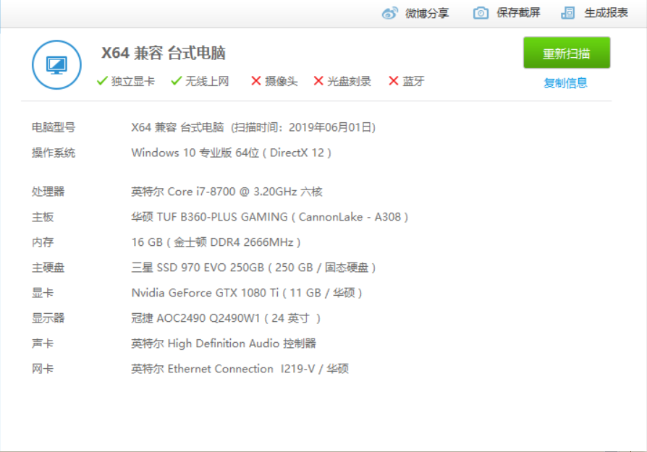Click the 光盘刻录 feature label

(349, 81)
